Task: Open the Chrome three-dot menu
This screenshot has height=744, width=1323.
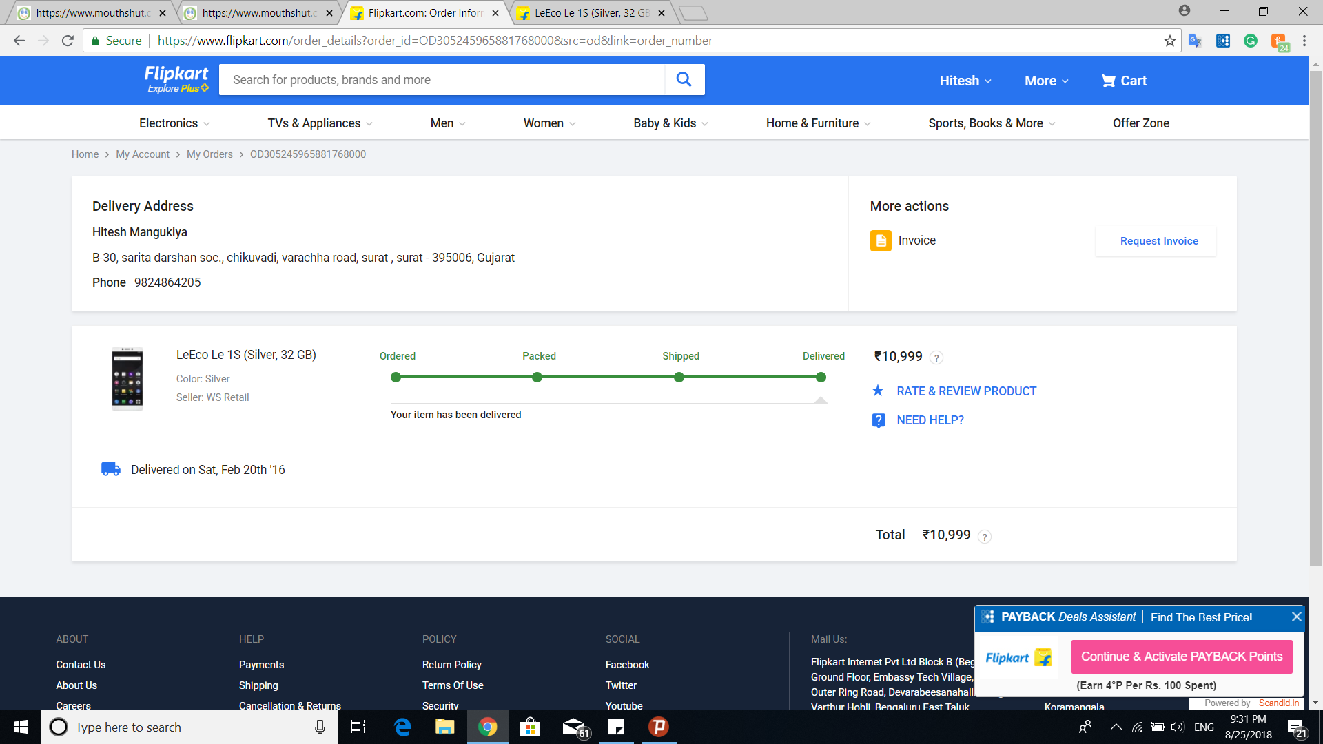Action: click(x=1304, y=41)
